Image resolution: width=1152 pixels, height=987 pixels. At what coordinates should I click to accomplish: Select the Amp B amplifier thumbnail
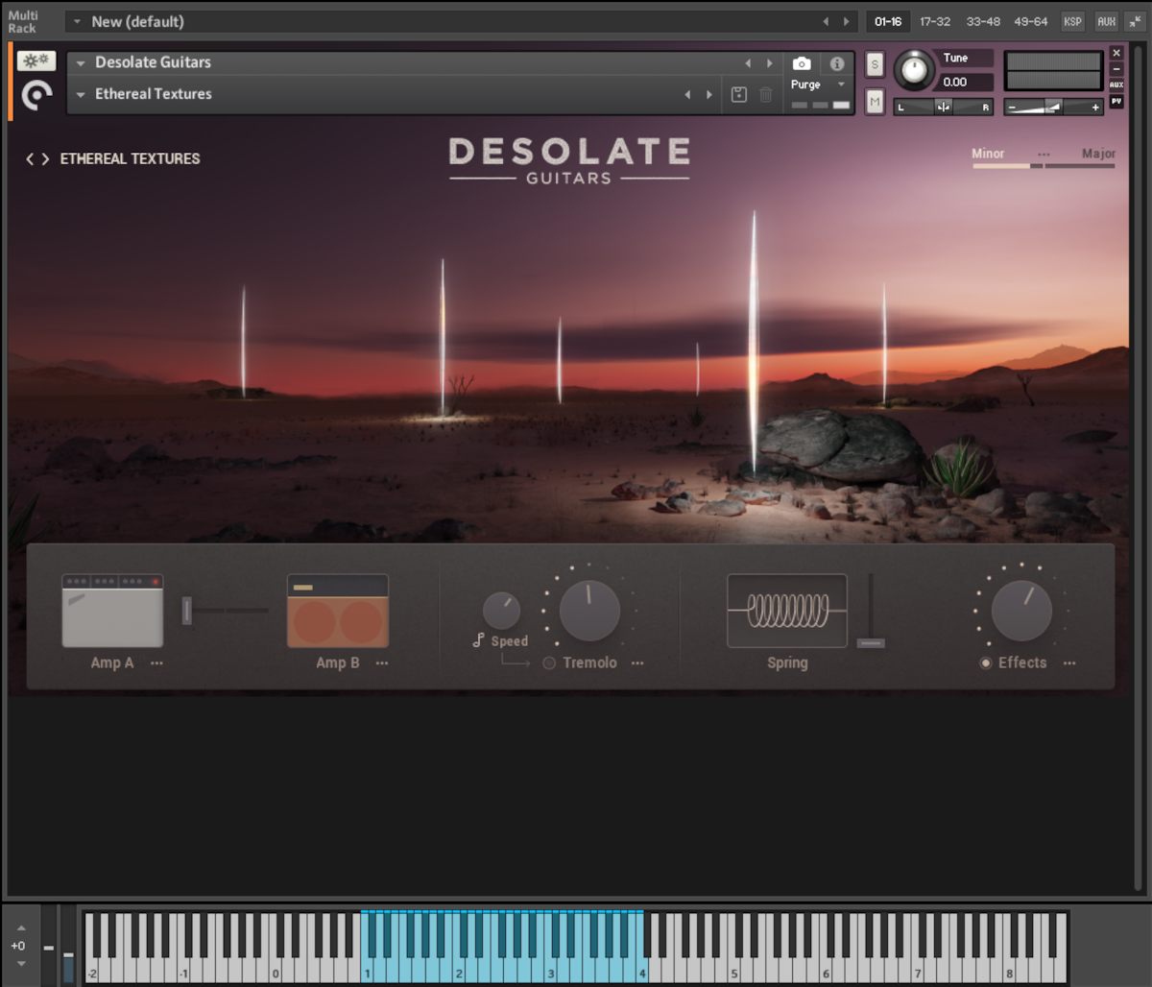coord(338,611)
